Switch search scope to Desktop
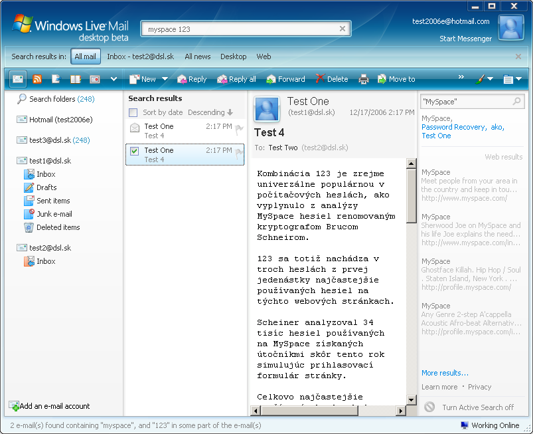The width and height of the screenshot is (533, 434). [x=233, y=56]
